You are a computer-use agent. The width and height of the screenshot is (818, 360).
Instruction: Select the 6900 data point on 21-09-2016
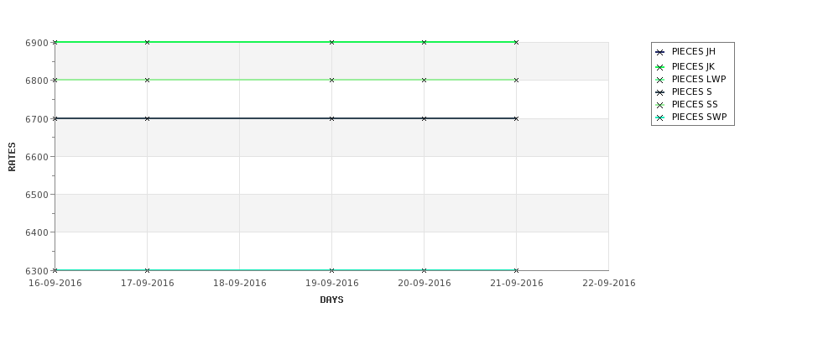point(517,42)
